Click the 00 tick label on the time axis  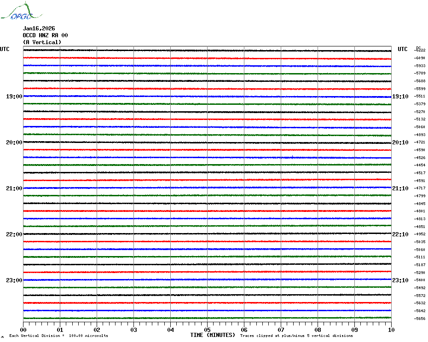click(23, 330)
